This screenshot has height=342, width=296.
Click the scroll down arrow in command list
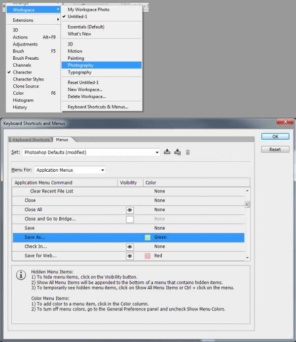tap(247, 257)
